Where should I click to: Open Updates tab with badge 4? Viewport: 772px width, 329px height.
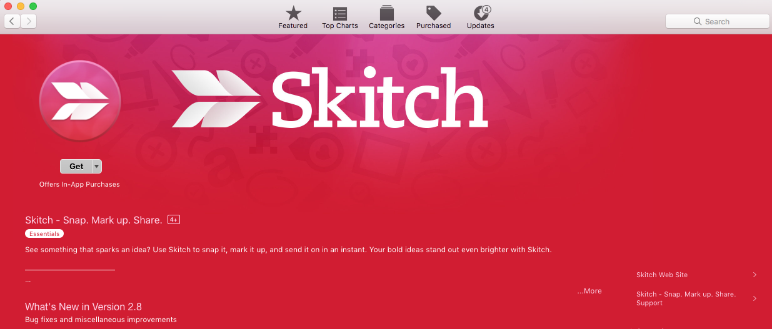pyautogui.click(x=481, y=17)
